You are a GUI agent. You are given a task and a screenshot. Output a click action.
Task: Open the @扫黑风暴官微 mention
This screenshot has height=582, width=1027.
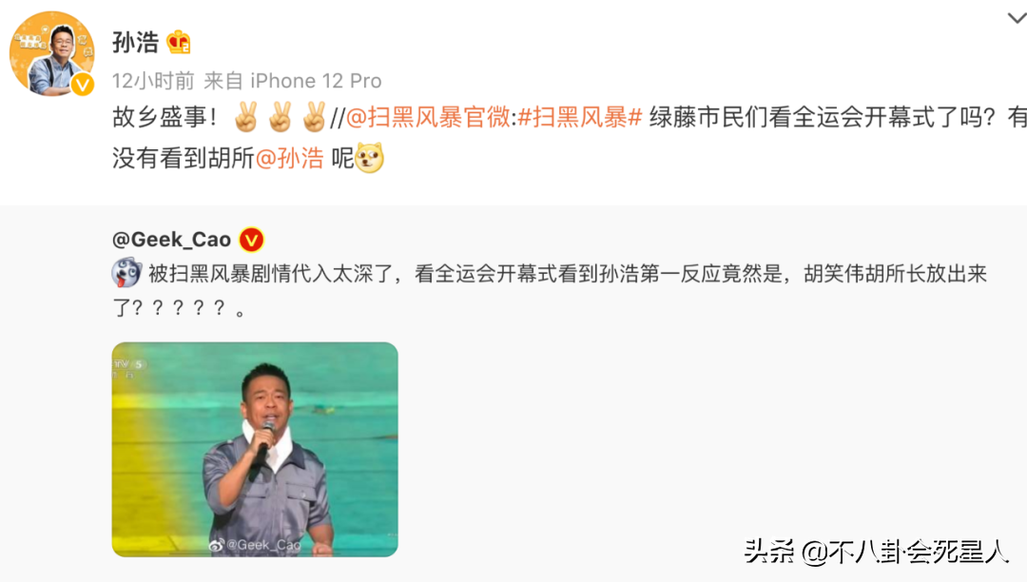pos(428,117)
